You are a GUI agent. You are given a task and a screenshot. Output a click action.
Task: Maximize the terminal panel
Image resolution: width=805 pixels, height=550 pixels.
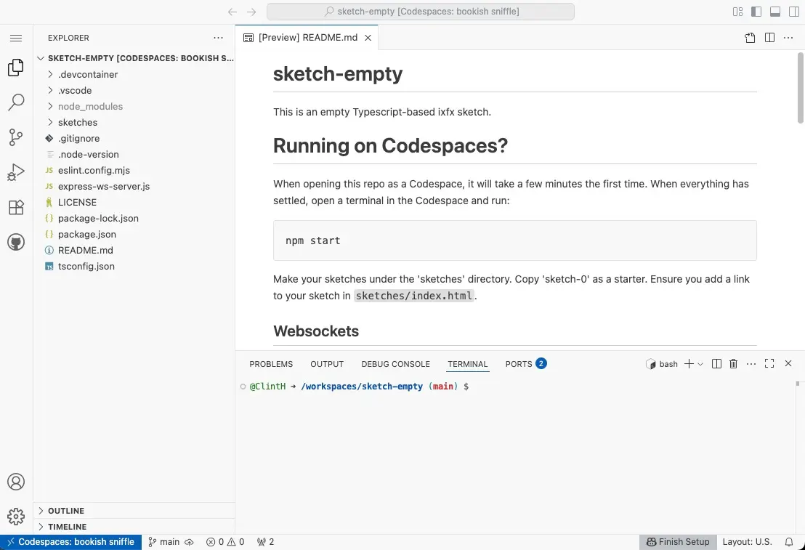769,363
